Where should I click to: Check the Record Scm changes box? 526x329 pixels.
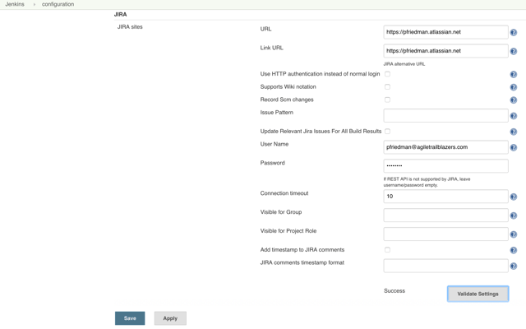click(x=387, y=100)
